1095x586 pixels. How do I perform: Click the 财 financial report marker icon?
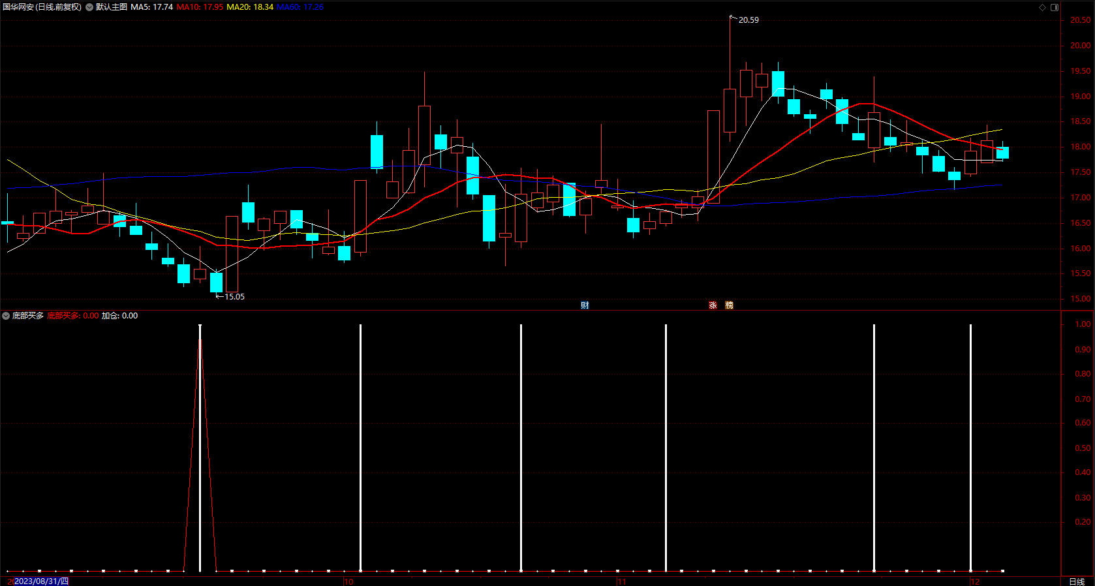(x=585, y=305)
